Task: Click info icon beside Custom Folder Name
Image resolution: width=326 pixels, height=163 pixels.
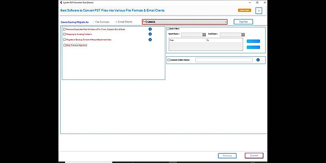Action: pyautogui.click(x=258, y=60)
